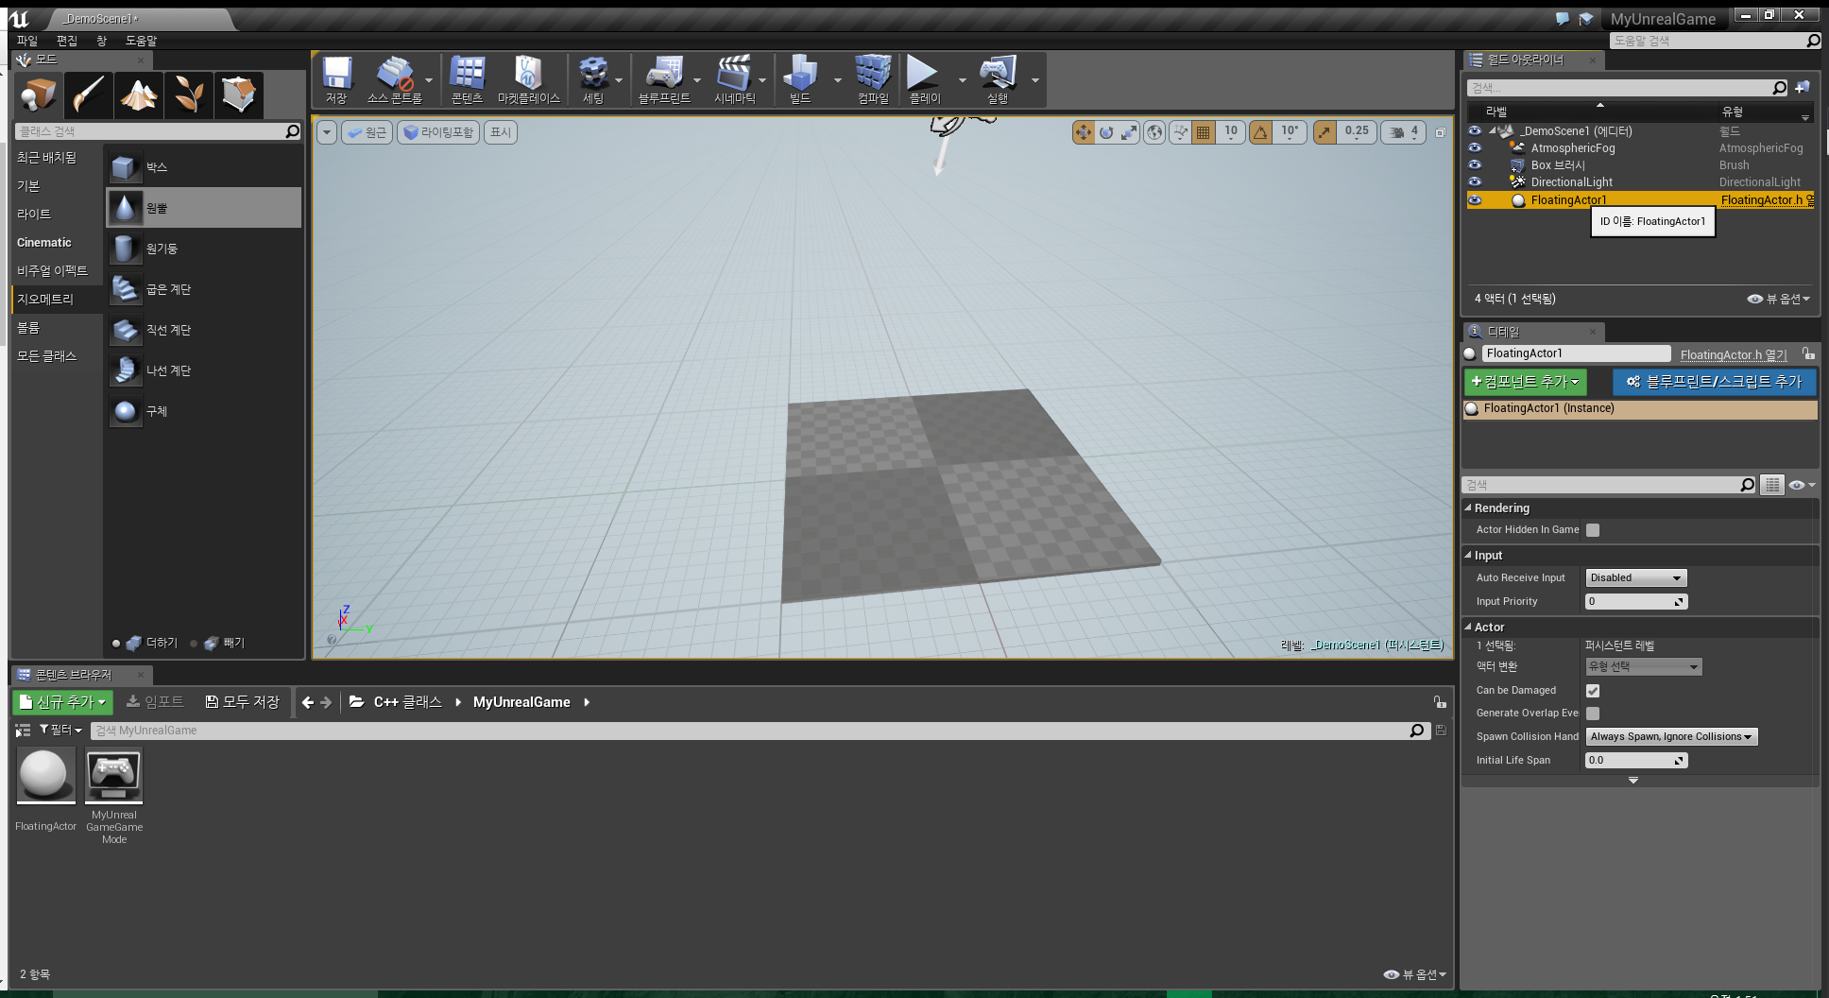
Task: Select the scale gizmo tool in viewport
Action: [1129, 132]
